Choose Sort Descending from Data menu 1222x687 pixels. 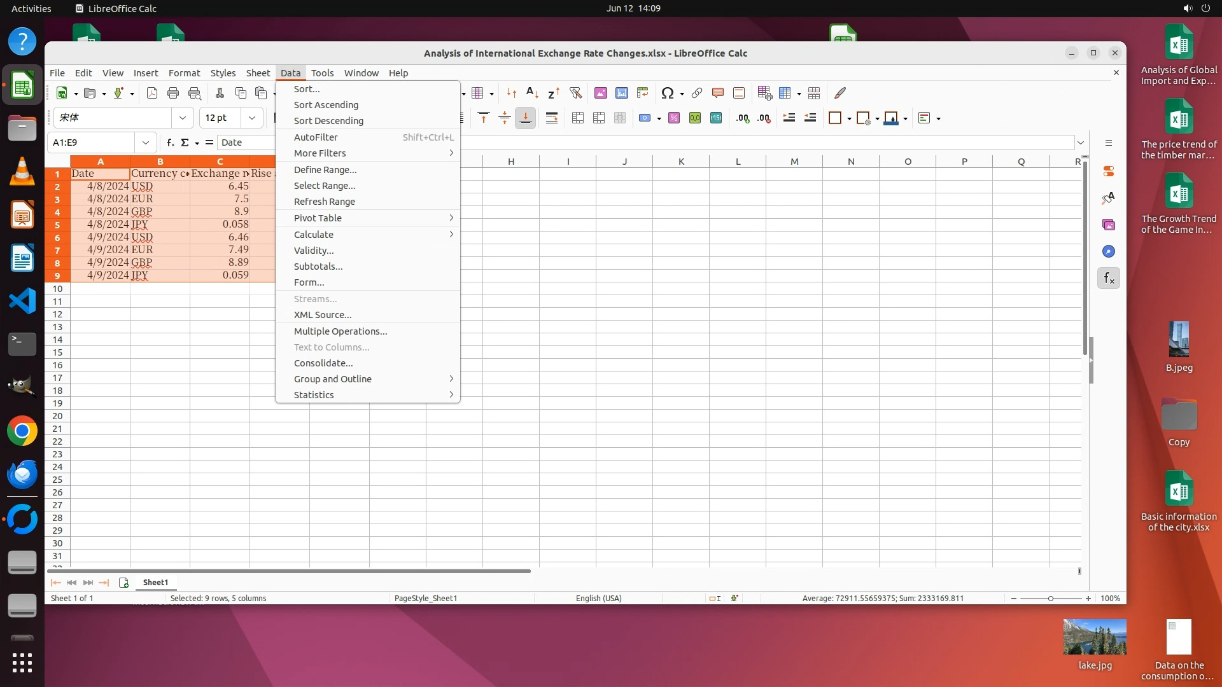pos(328,121)
